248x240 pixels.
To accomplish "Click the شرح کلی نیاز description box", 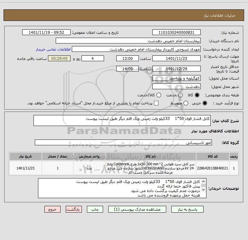I will coord(122,120).
